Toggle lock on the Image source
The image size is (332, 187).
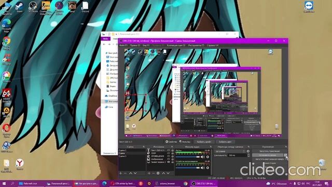point(172,159)
